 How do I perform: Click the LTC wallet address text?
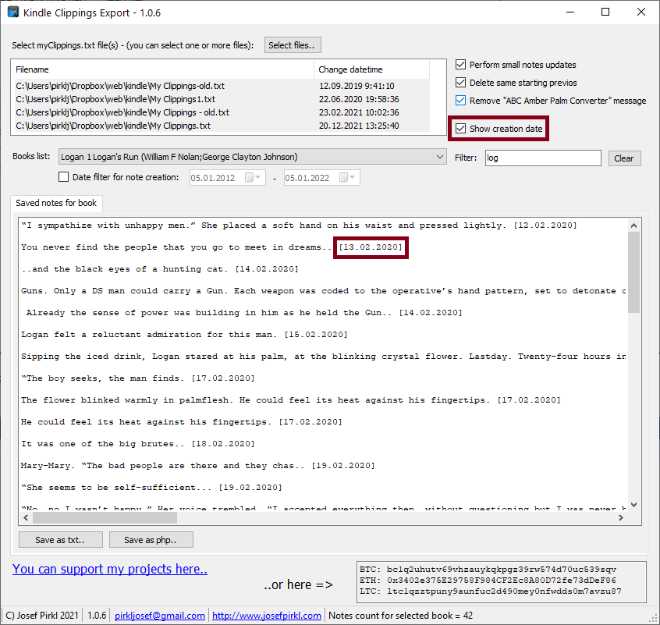click(504, 591)
